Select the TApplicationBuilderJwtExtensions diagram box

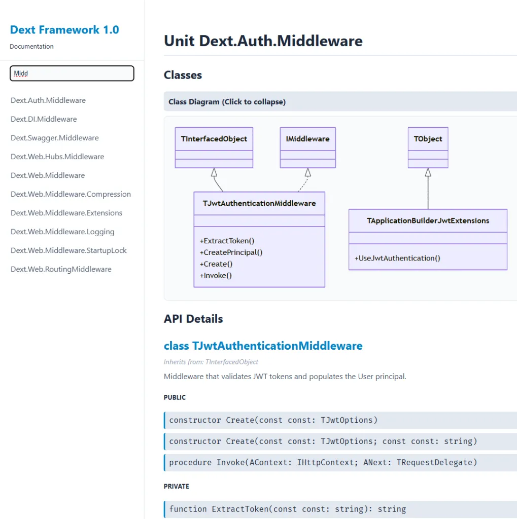pyautogui.click(x=428, y=220)
